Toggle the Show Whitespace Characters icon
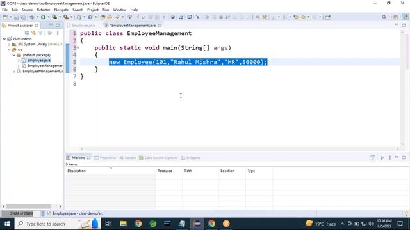 (x=164, y=17)
